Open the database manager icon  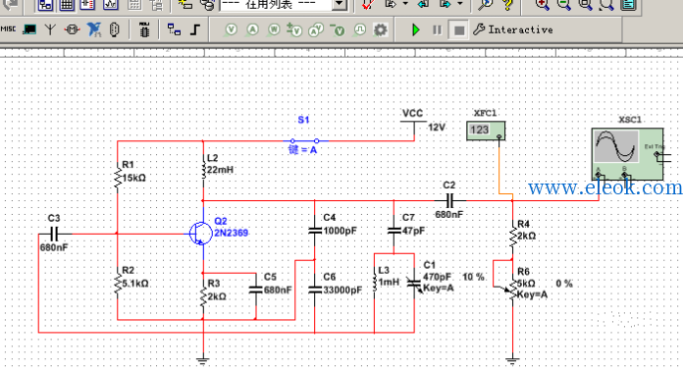tap(207, 5)
